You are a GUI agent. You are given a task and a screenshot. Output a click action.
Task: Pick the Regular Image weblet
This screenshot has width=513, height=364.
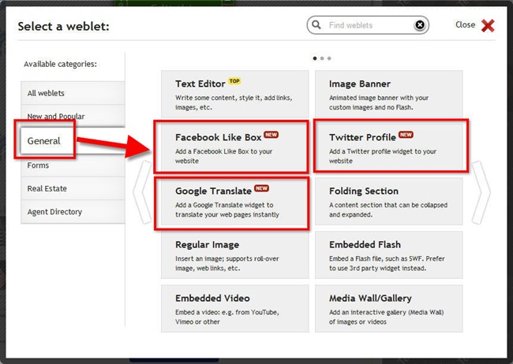pos(235,254)
